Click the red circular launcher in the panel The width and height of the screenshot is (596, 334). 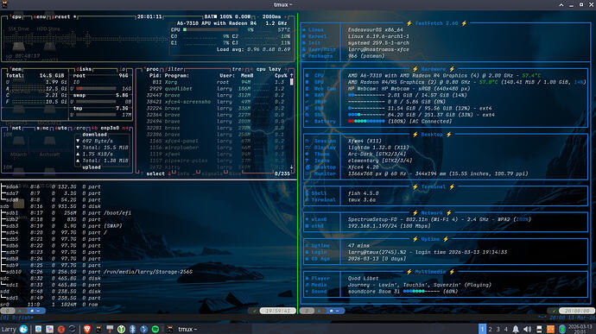click(x=60, y=329)
